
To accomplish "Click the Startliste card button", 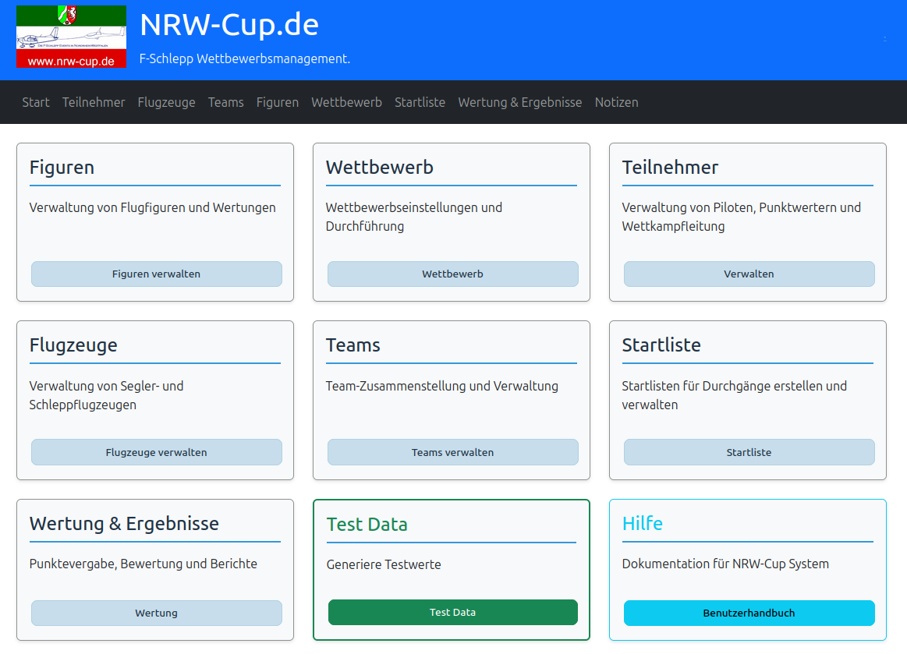I will 749,452.
